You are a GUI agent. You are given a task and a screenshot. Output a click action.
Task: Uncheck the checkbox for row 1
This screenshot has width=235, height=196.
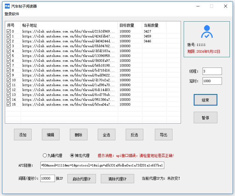[9, 36]
